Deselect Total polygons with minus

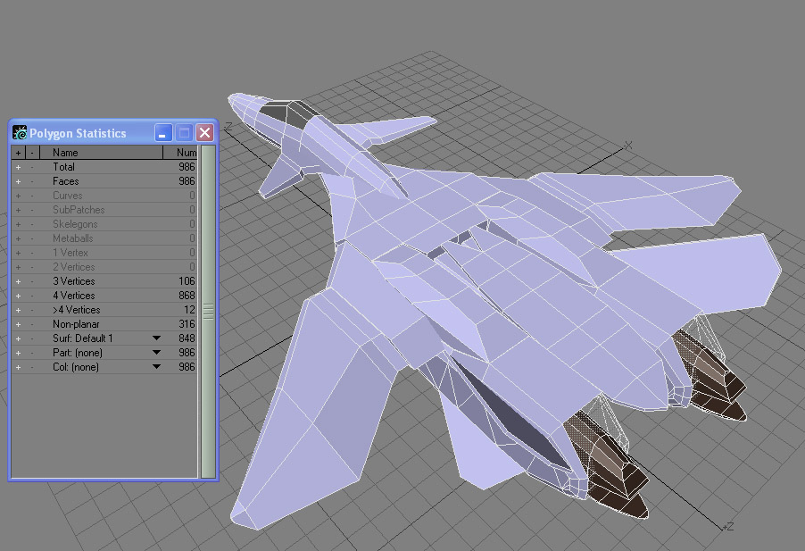tap(32, 167)
